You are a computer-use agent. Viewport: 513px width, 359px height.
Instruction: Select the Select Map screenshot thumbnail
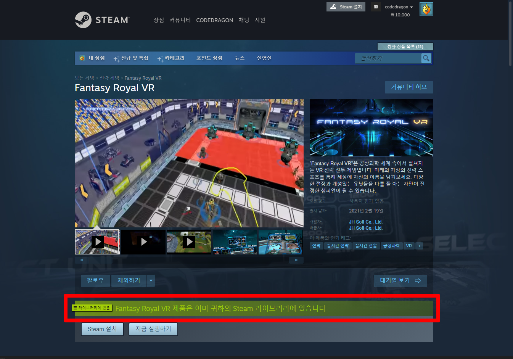[280, 242]
